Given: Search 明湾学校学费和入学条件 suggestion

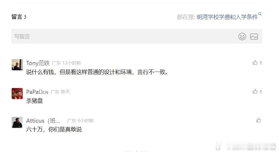Looking at the screenshot, I should [x=227, y=17].
